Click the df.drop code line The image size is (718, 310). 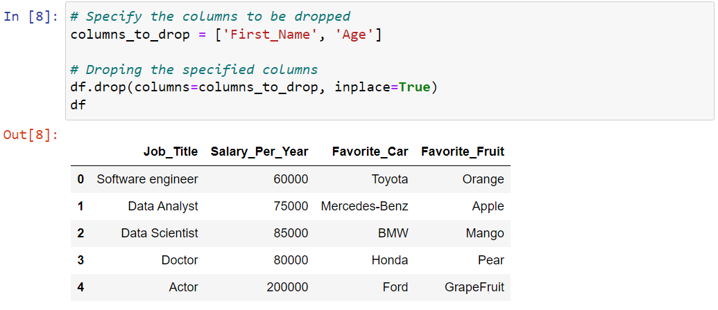pyautogui.click(x=255, y=88)
